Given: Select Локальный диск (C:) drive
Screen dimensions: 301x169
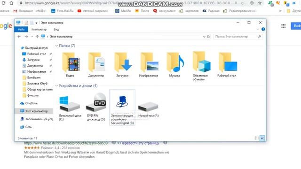Looking at the screenshot, I should [70, 108].
